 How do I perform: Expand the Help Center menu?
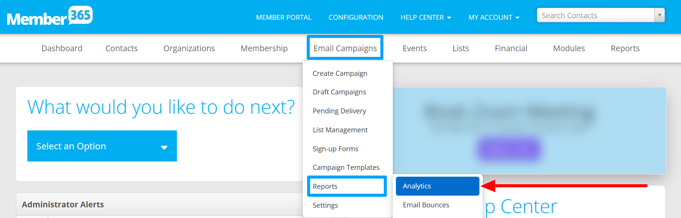[426, 17]
